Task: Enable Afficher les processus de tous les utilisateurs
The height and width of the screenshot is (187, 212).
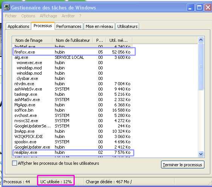Action: [x=14, y=163]
